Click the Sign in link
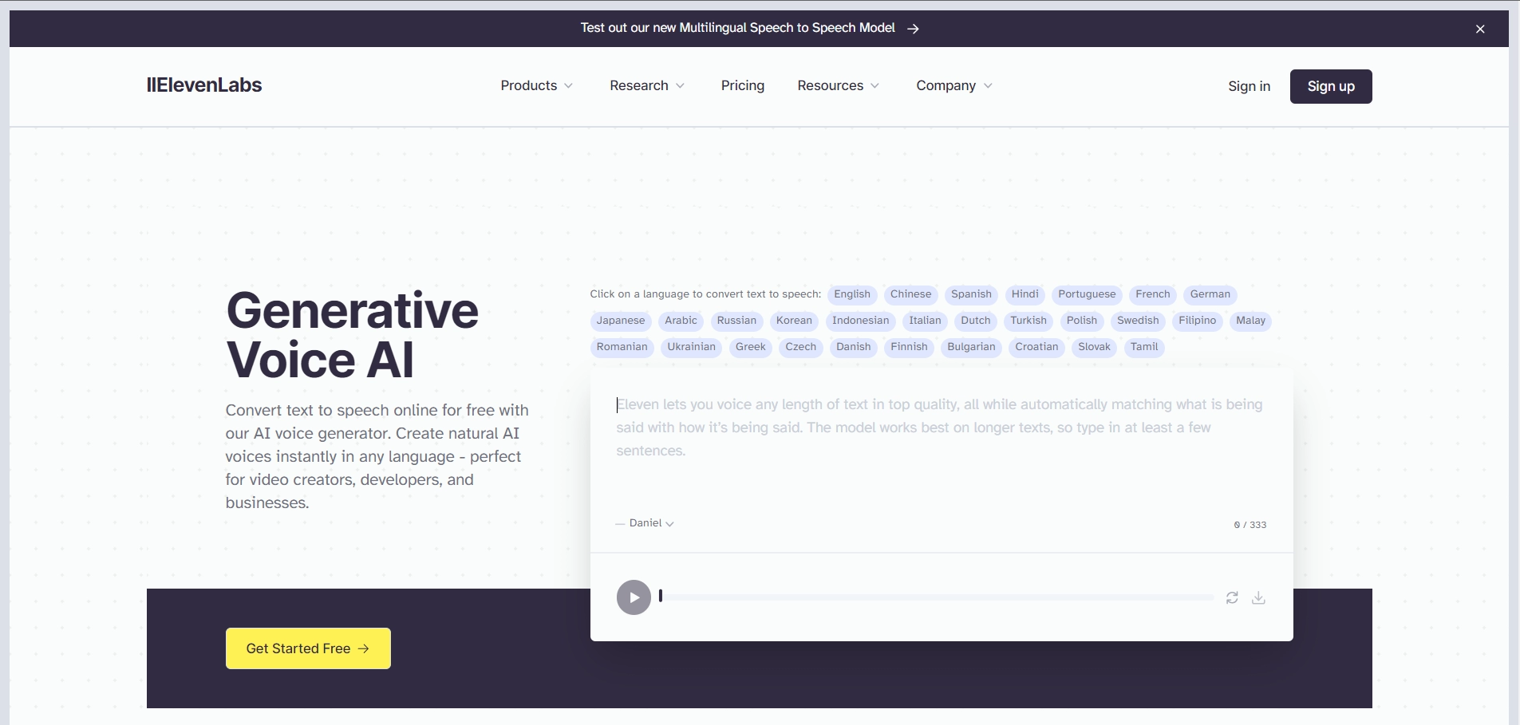The image size is (1520, 725). pos(1249,86)
